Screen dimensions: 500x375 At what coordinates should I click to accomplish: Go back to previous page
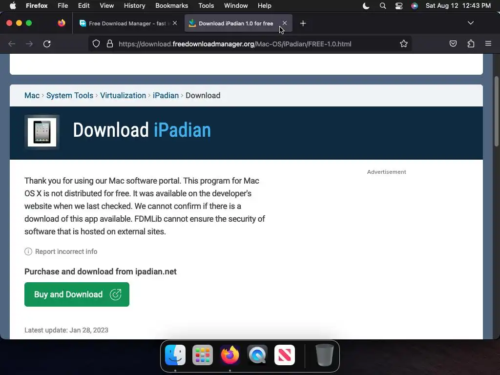click(x=12, y=43)
